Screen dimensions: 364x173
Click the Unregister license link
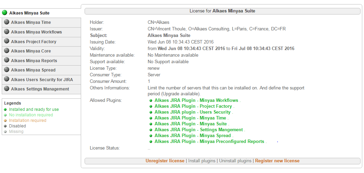click(165, 161)
